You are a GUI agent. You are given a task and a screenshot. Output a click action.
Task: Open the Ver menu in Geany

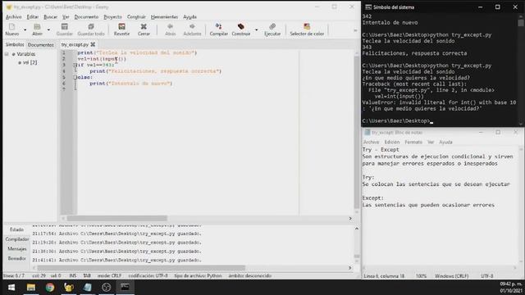(x=66, y=16)
